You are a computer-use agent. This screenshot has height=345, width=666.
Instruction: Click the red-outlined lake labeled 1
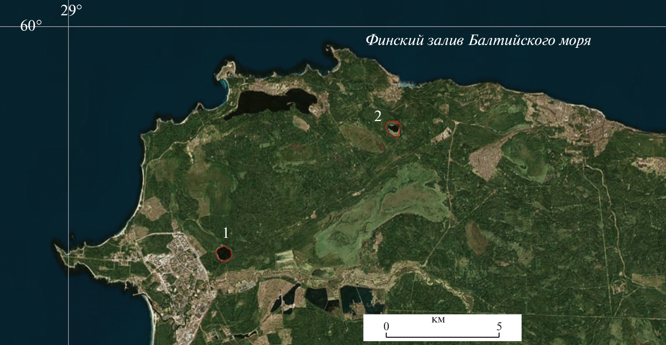224,253
